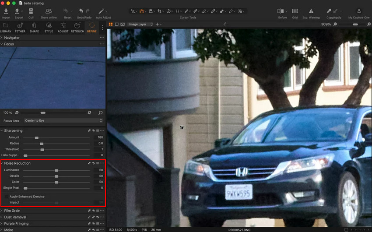This screenshot has height=232, width=372.
Task: Open the Cull tool
Action: 31,11
